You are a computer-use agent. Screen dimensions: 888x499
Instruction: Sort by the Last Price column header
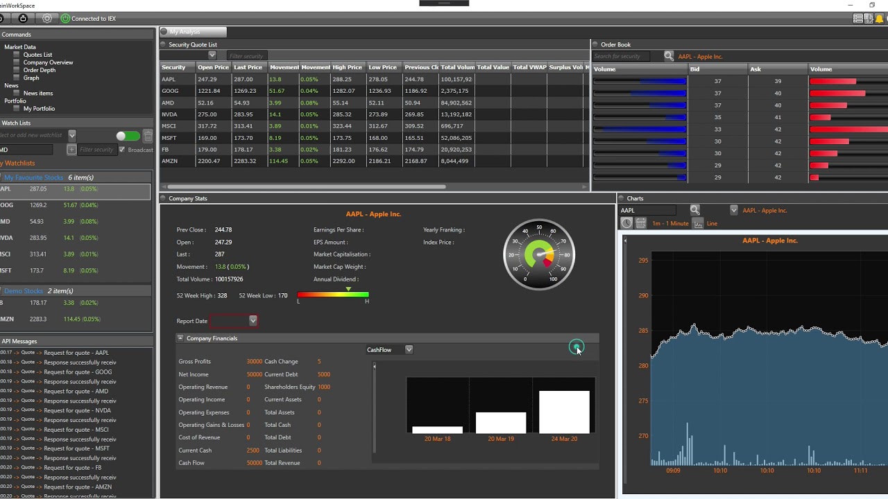tap(248, 67)
